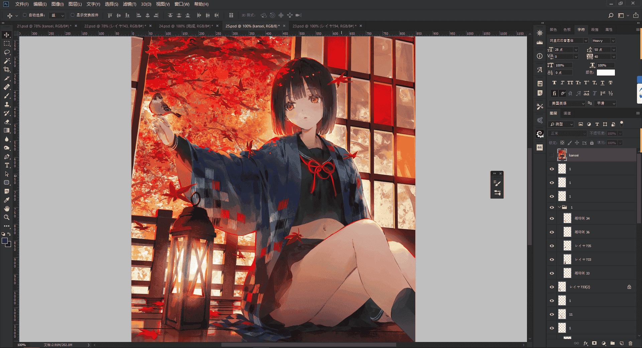Switch to the 22.psd document tab
642x348 pixels.
pos(115,26)
